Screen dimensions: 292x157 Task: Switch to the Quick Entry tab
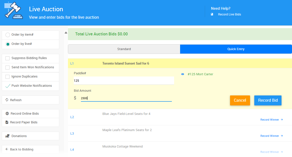[236, 49]
